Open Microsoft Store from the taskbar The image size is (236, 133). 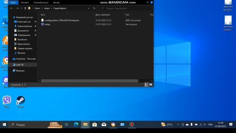pos(94,125)
